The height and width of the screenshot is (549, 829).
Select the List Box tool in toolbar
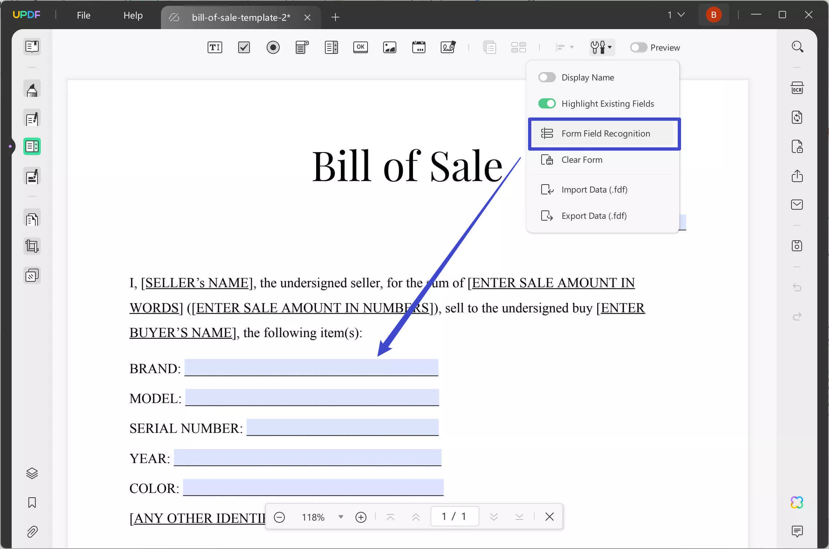[331, 47]
